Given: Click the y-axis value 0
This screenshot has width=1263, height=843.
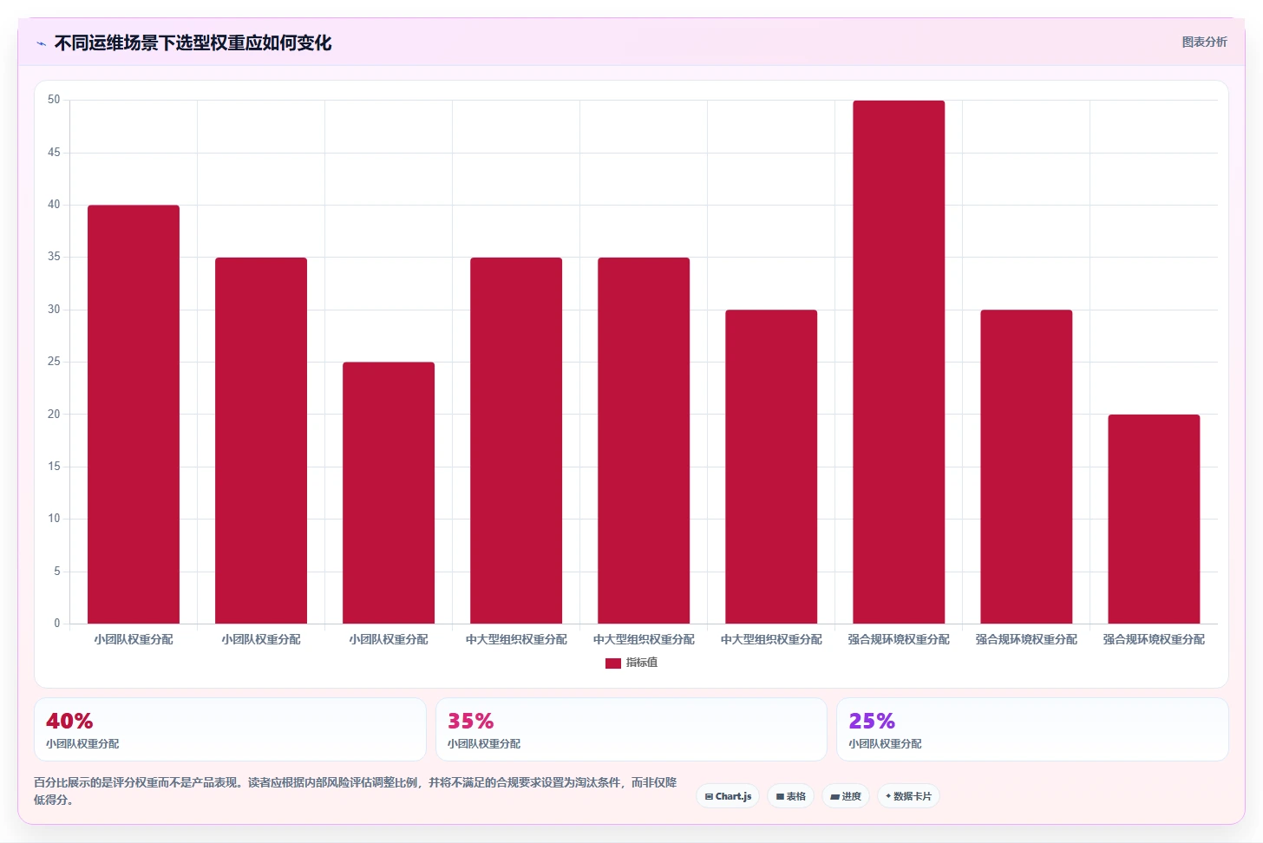Looking at the screenshot, I should [x=57, y=624].
